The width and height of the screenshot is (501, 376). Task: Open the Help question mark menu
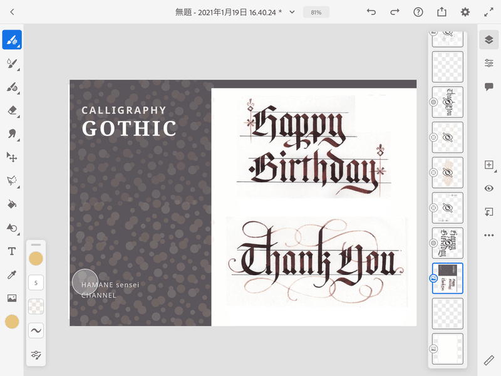(418, 12)
